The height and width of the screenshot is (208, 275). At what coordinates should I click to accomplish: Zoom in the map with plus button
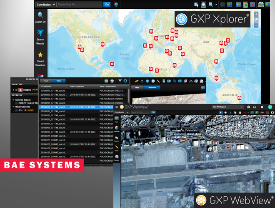255,14
